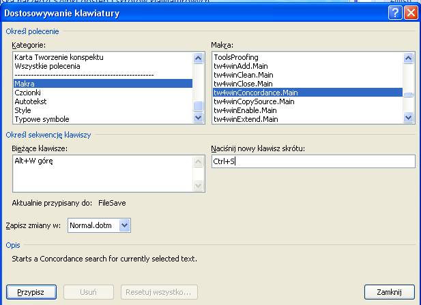Click into the new shortcut key field

(313, 161)
